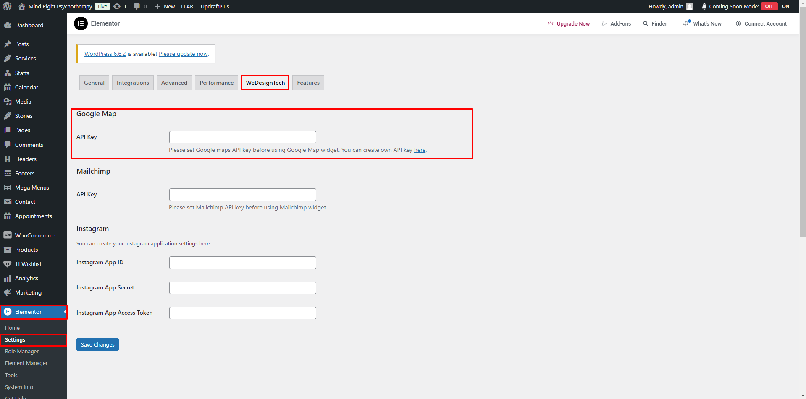
Task: Open the Elementor sidebar menu item
Action: click(34, 312)
